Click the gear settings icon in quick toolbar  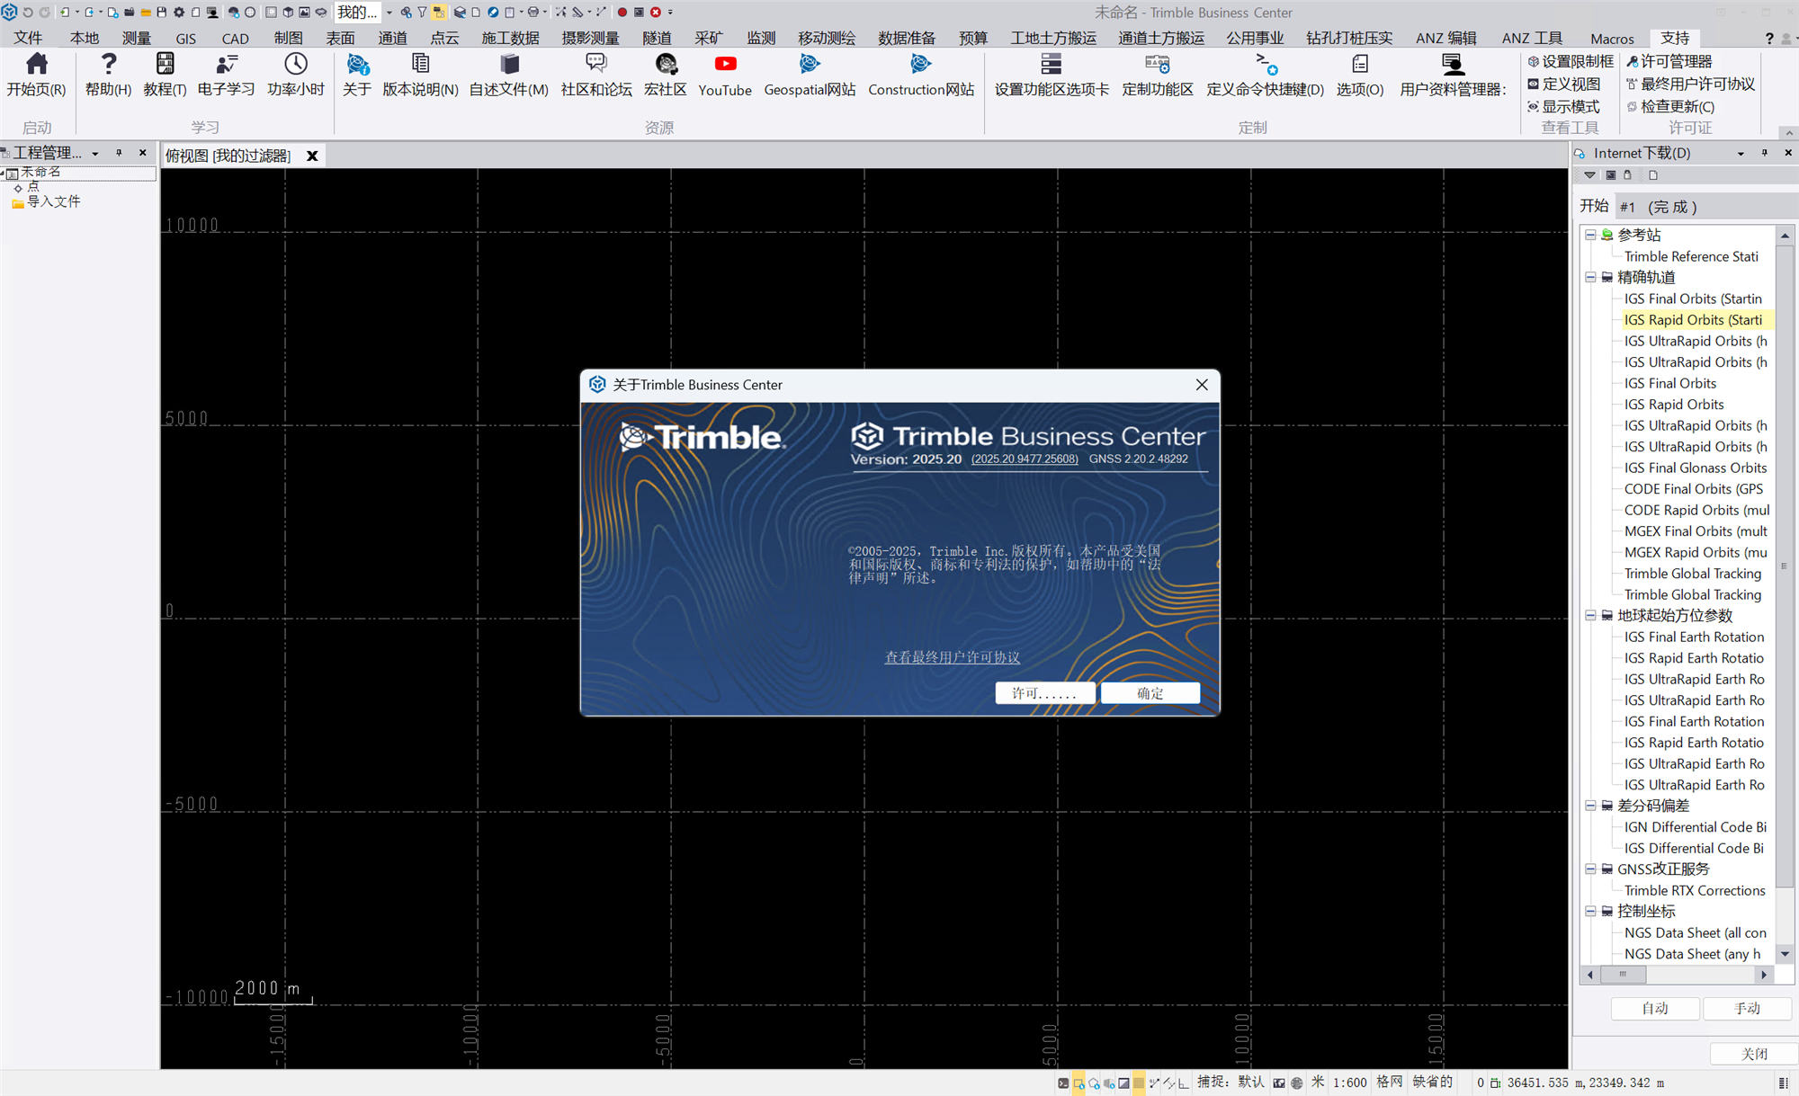(178, 13)
